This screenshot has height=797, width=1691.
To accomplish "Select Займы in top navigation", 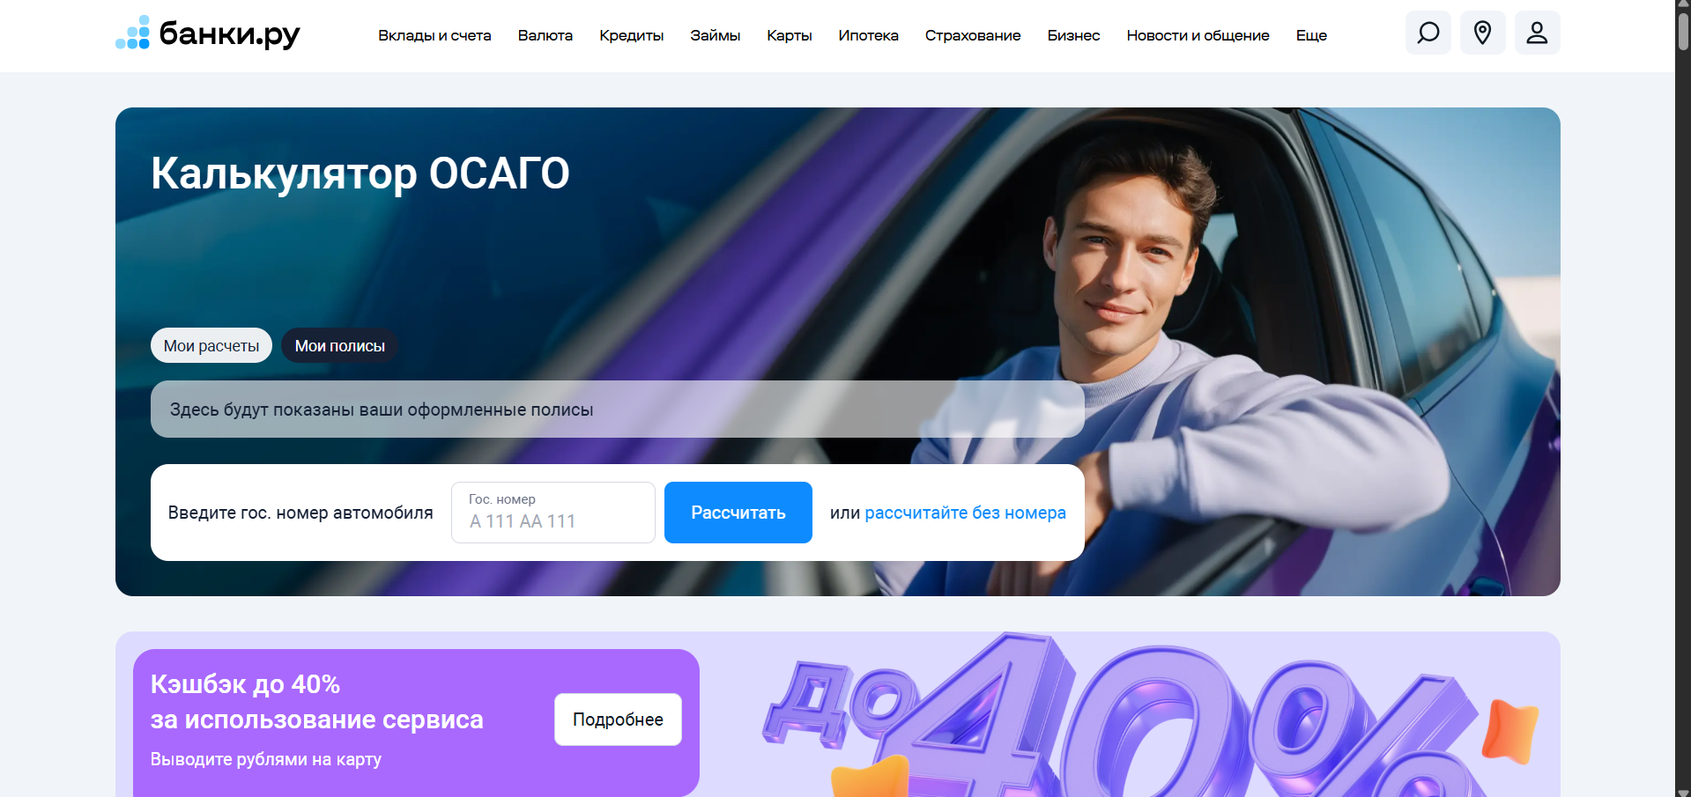I will [x=715, y=35].
